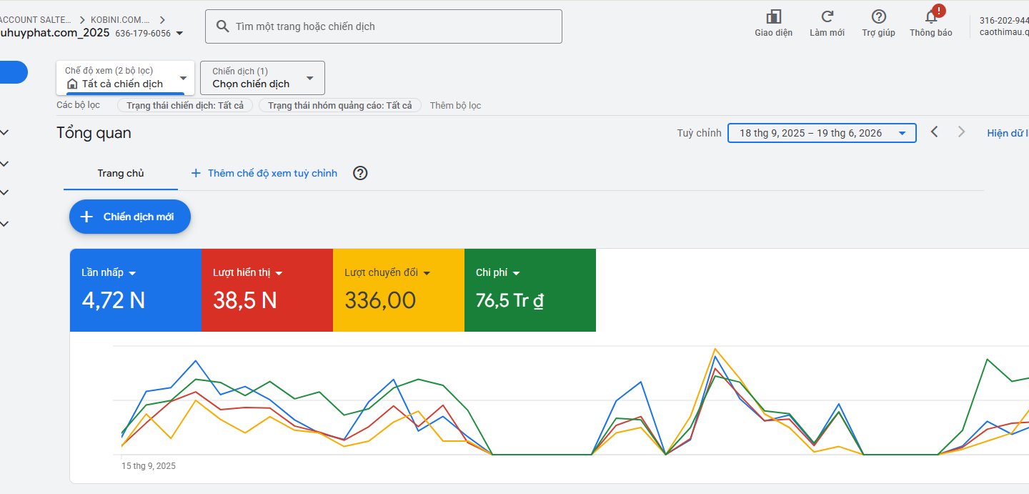
Task: Click Thêm chế độ xem tuỳ chỉnh
Action: coord(264,173)
